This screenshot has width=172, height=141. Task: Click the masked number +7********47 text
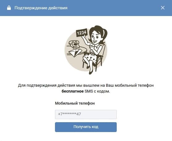click(x=69, y=114)
